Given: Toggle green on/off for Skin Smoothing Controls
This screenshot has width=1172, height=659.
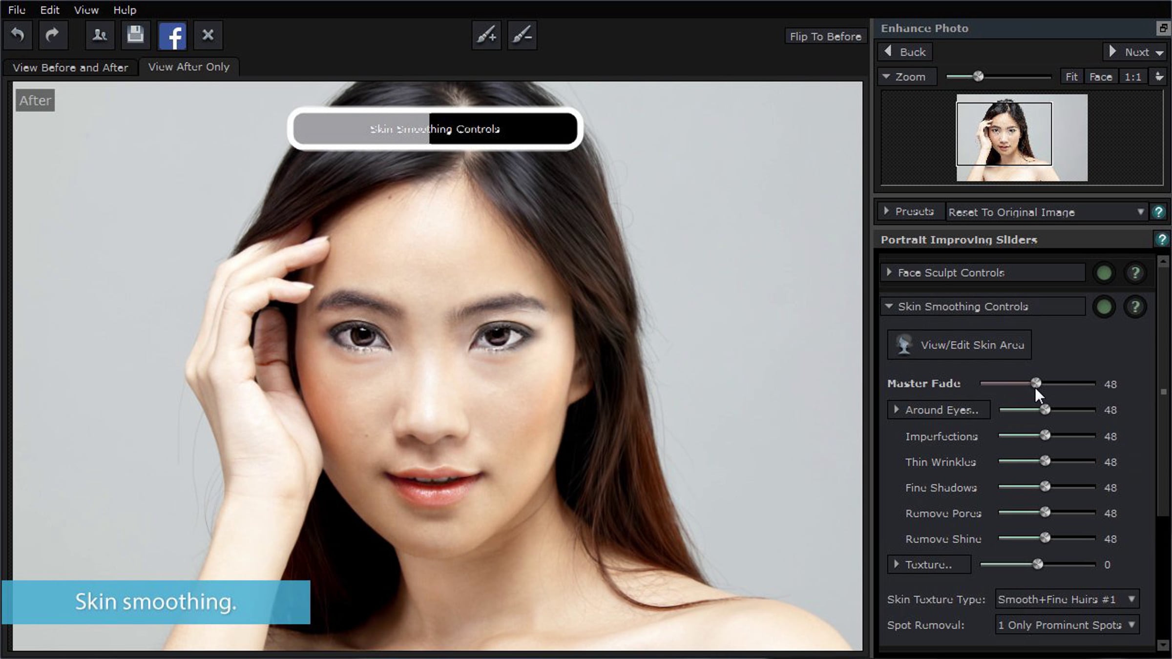Looking at the screenshot, I should coord(1104,307).
